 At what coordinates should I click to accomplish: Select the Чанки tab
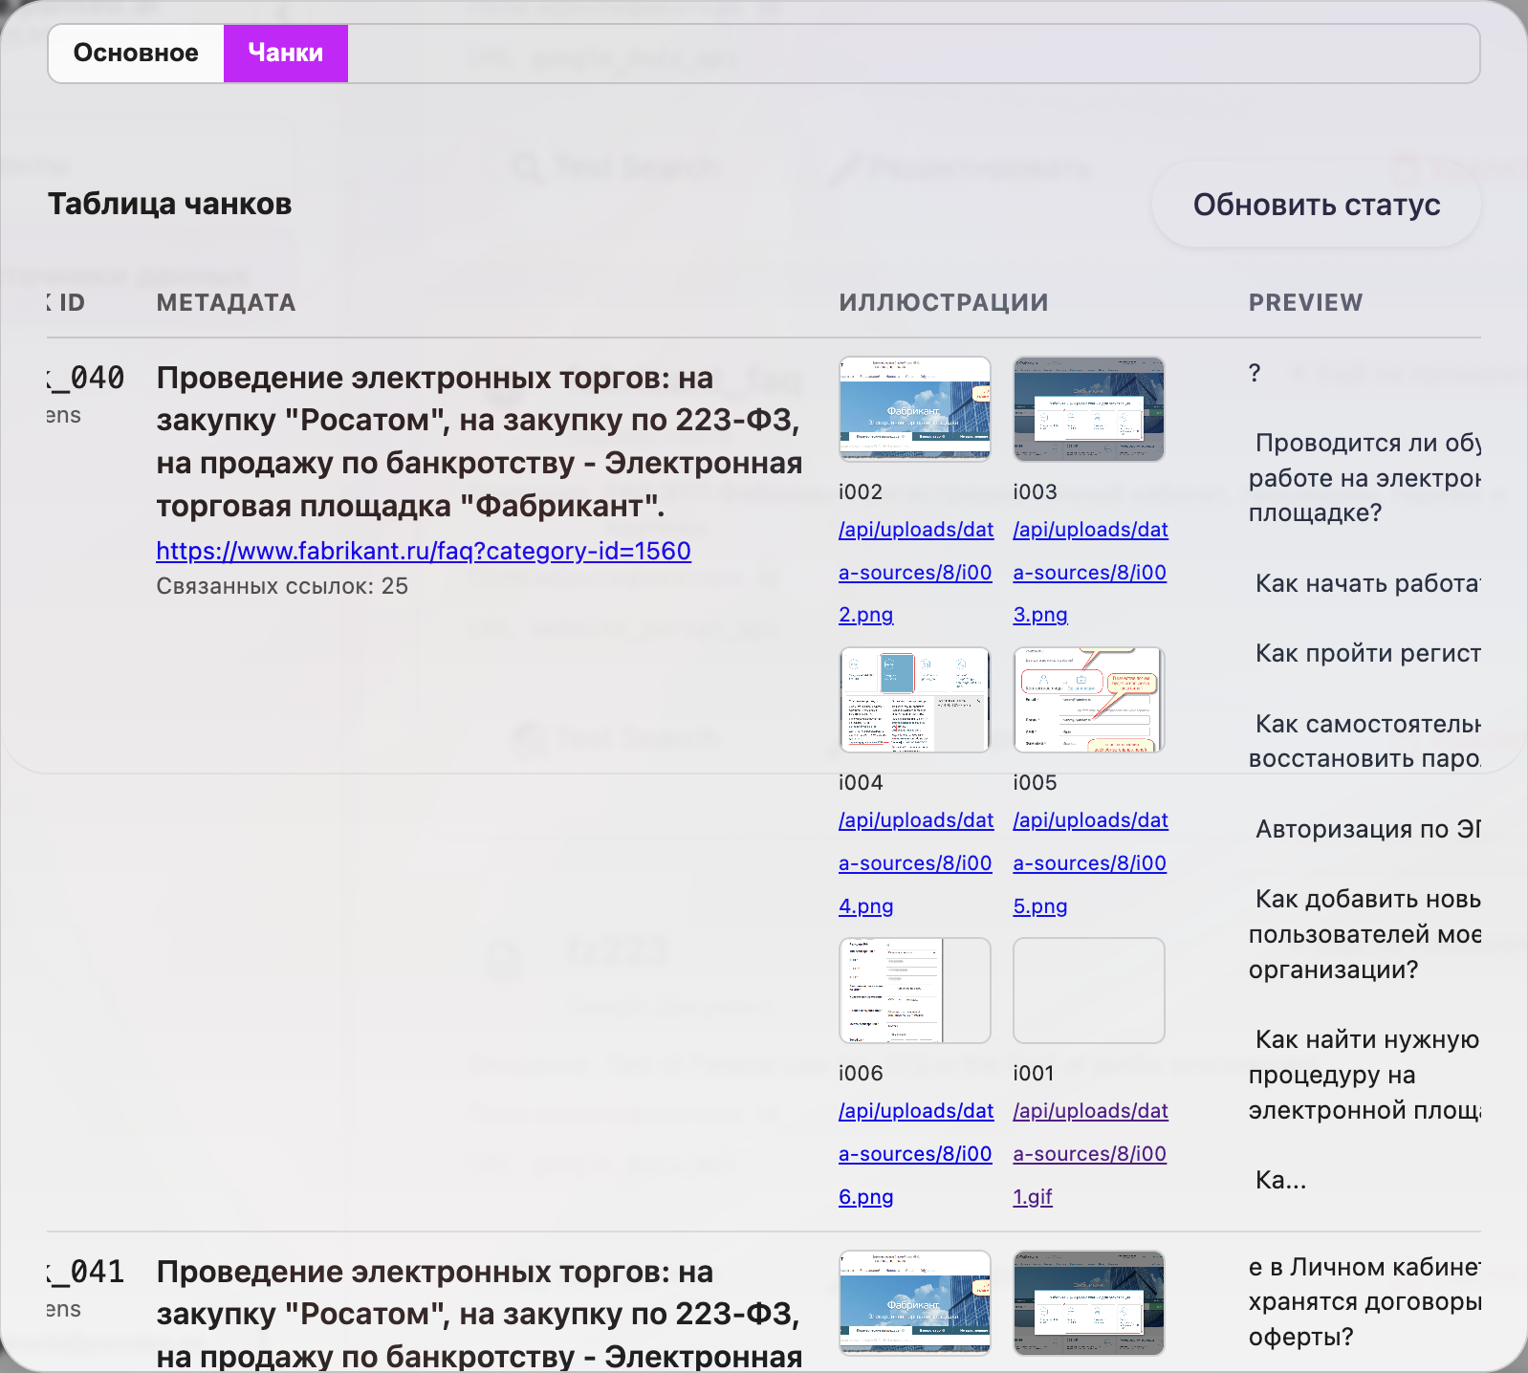(x=286, y=54)
